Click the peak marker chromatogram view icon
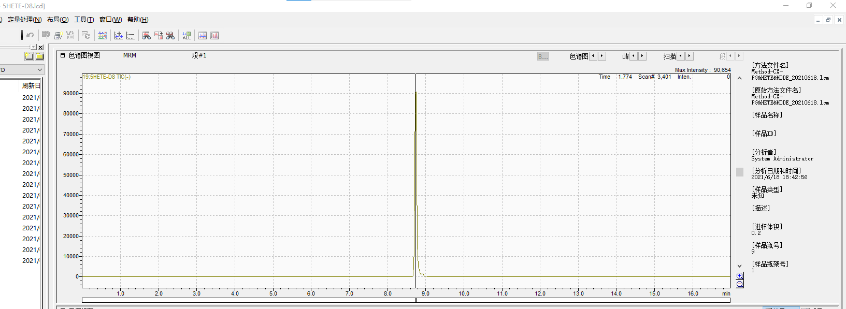 tap(203, 35)
